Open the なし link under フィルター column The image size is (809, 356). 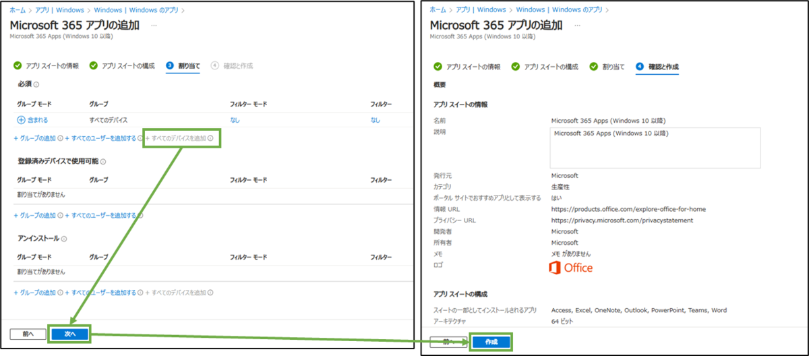point(375,119)
